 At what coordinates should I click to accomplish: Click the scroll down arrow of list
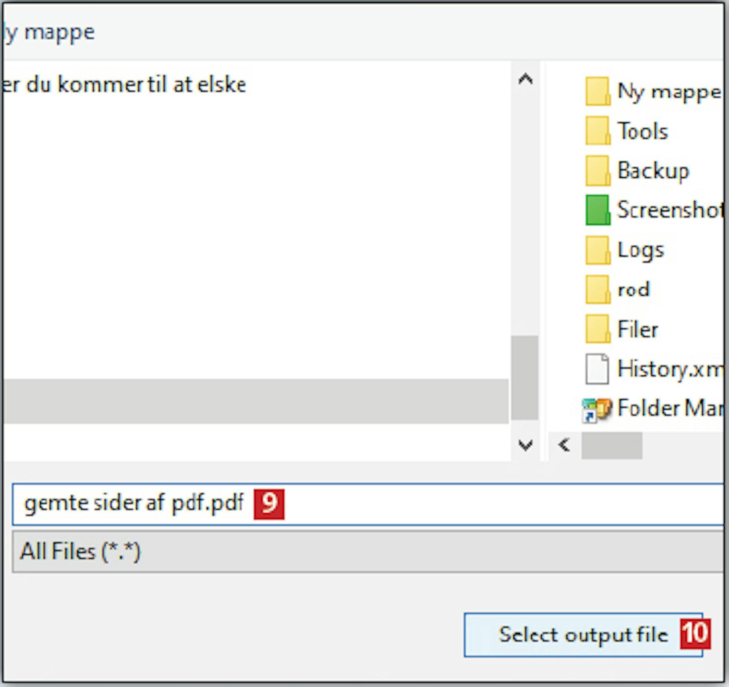[x=525, y=445]
